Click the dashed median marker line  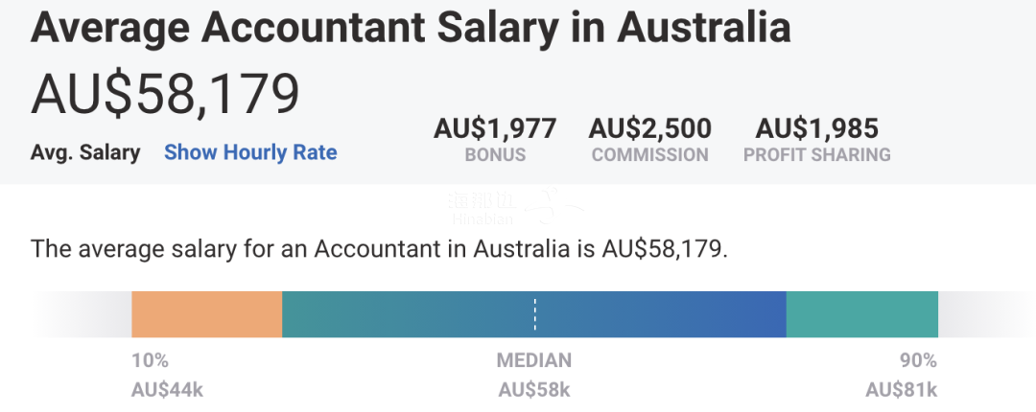(535, 314)
